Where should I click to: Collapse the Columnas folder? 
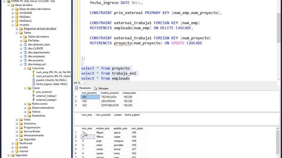(x=25, y=68)
